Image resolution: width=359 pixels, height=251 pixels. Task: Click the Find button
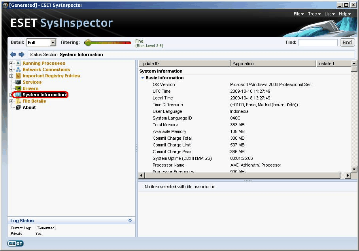pos(347,43)
